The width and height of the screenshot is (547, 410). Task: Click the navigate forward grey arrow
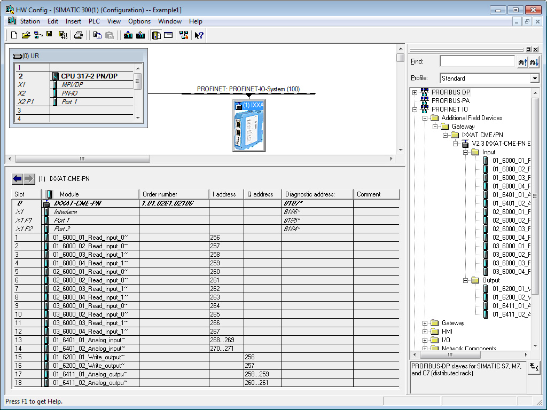pos(29,179)
